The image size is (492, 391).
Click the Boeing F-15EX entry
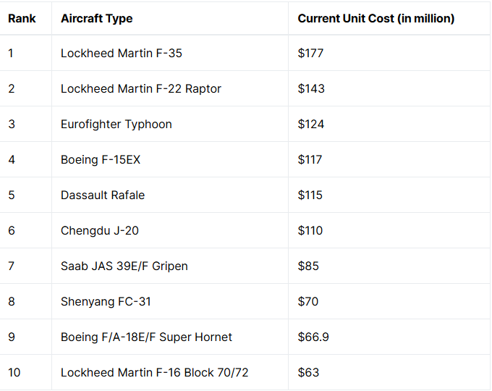pyautogui.click(x=100, y=160)
